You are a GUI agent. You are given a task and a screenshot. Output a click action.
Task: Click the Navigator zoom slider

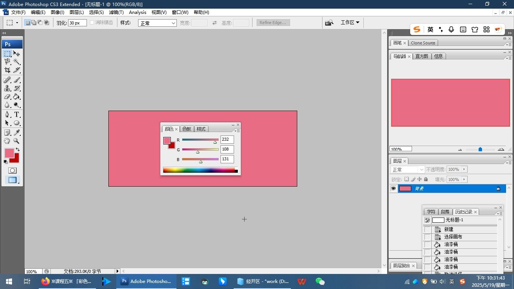point(481,149)
